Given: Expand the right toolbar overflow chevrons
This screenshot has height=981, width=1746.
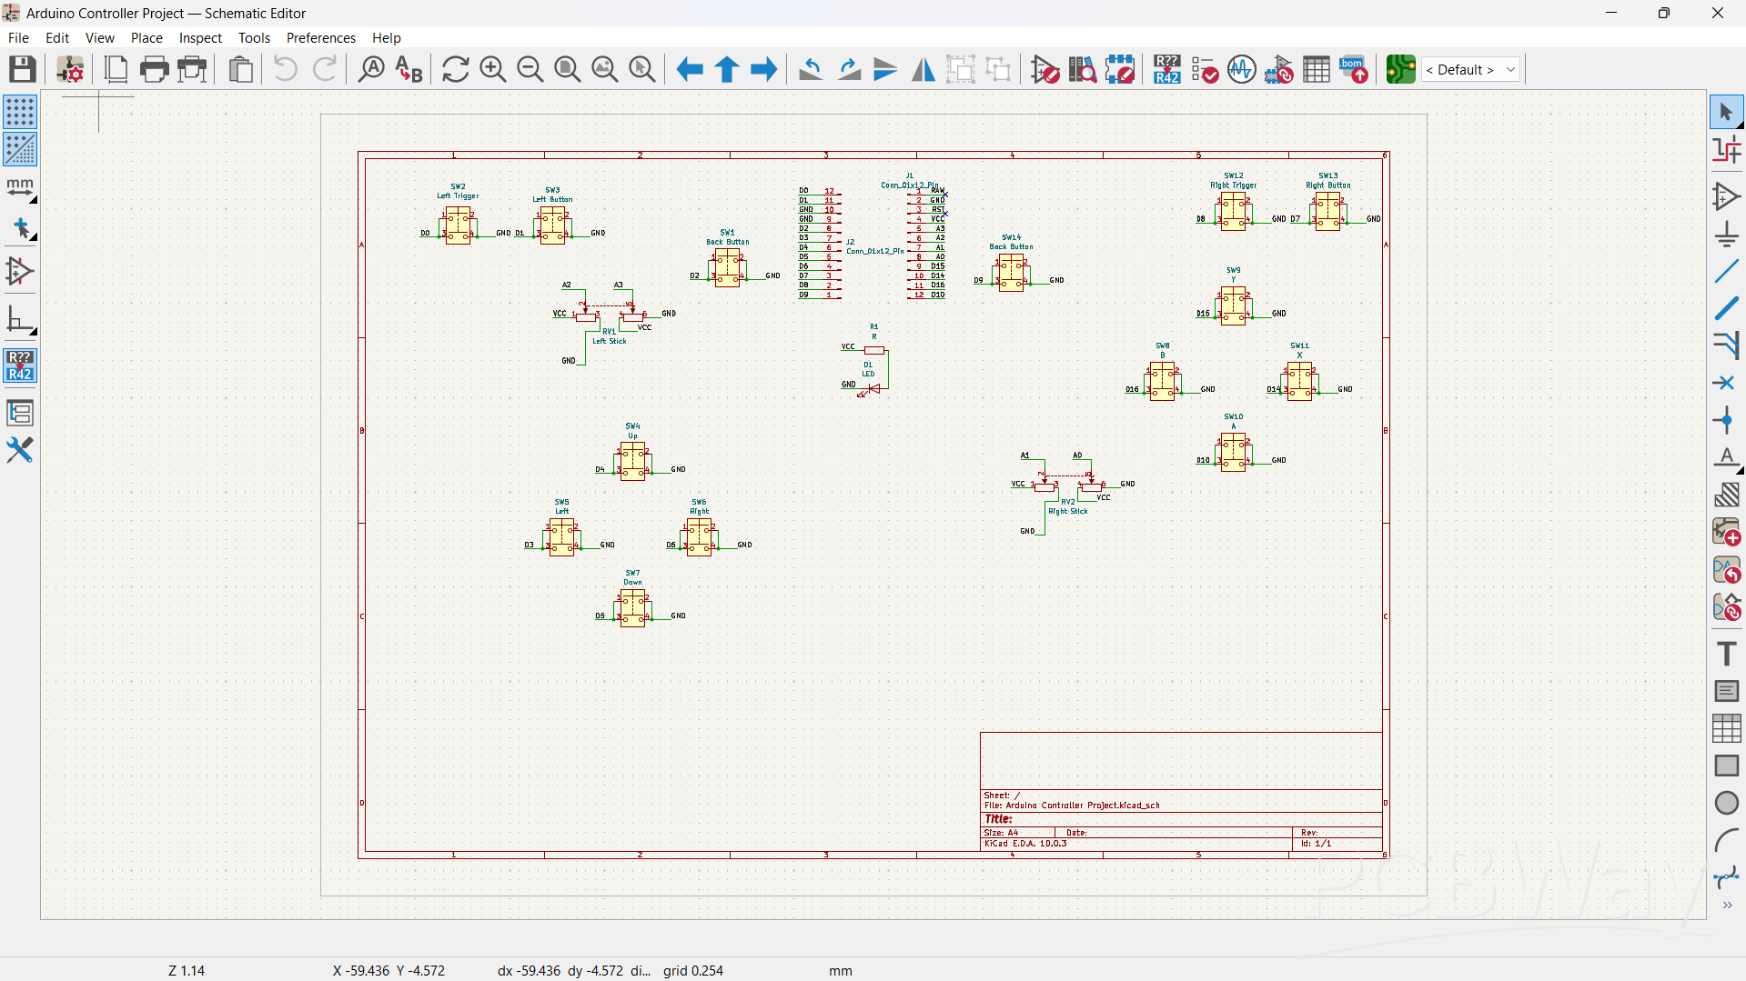Looking at the screenshot, I should click(x=1727, y=906).
